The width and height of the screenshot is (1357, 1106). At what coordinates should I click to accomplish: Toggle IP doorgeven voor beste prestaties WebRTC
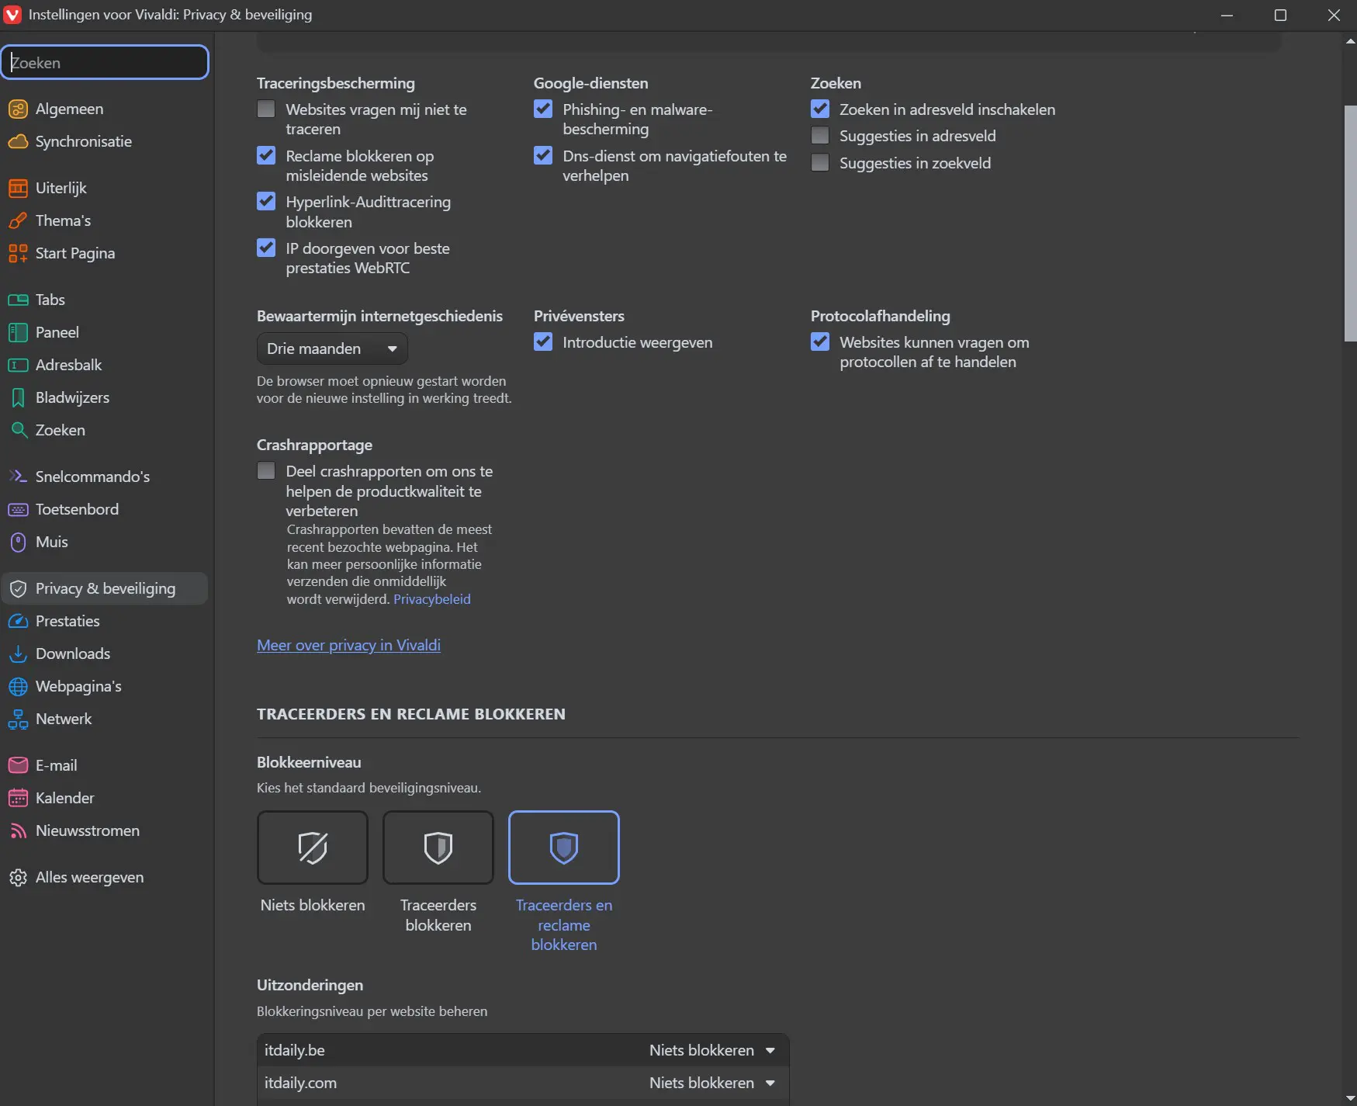(x=266, y=248)
